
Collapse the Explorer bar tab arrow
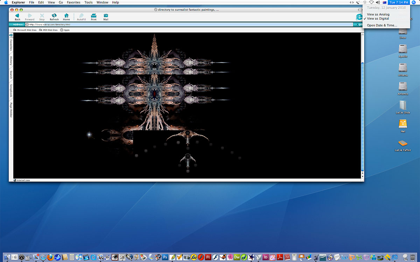(11, 35)
